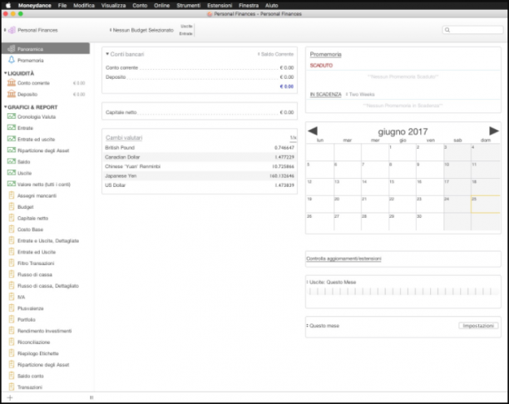Go to previous month in calendar
Screen dimensions: 509x404
pyautogui.click(x=312, y=131)
